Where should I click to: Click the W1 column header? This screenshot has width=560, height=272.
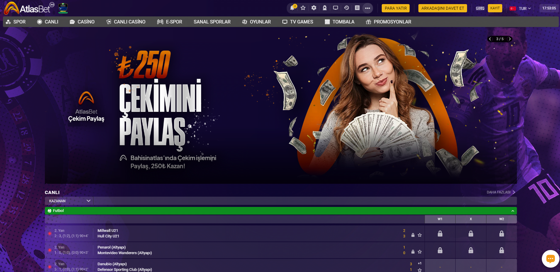click(440, 219)
